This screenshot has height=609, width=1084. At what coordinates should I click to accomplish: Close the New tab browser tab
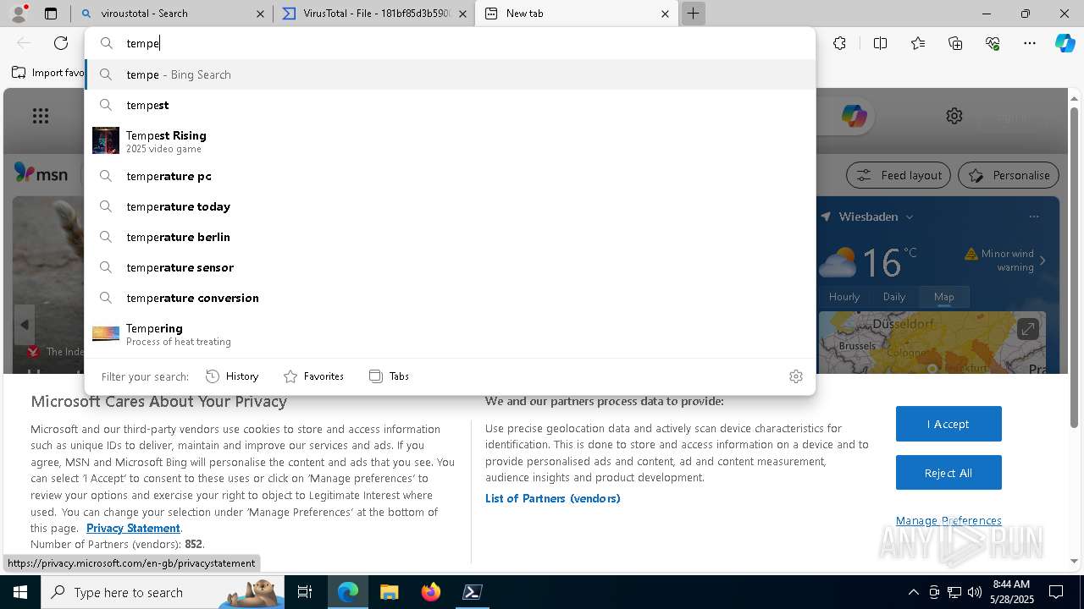[x=665, y=14]
